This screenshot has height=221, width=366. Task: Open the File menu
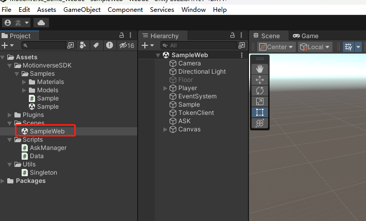6,10
